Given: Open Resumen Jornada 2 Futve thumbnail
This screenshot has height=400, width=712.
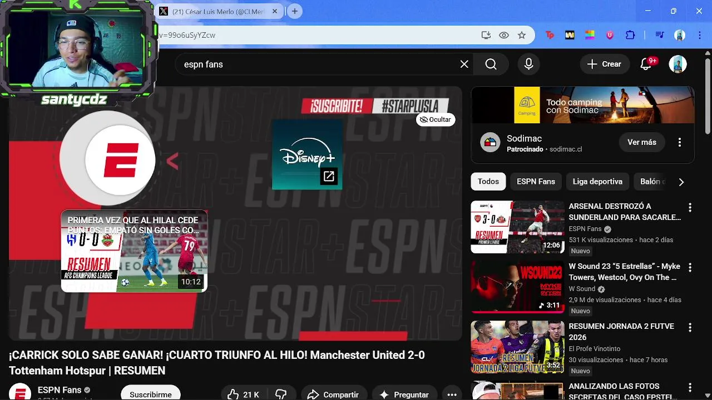Looking at the screenshot, I should [x=518, y=347].
